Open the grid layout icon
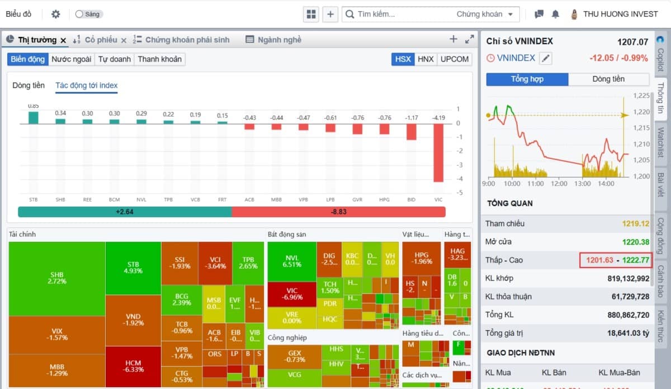This screenshot has width=671, height=389. [311, 14]
